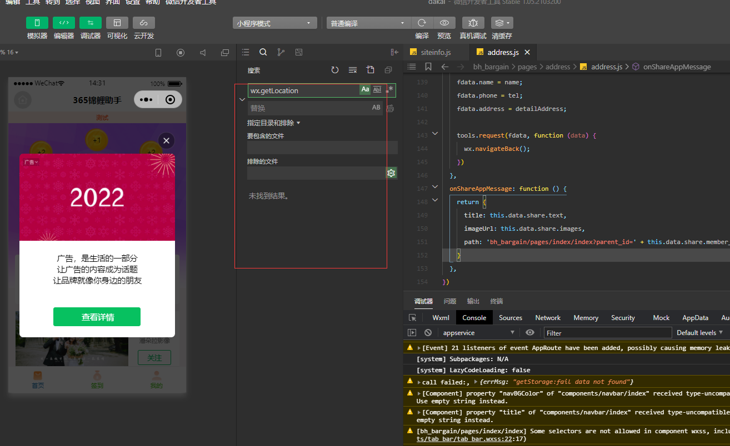Viewport: 730px width, 446px height.
Task: Open preview with the eye icon
Action: (444, 23)
